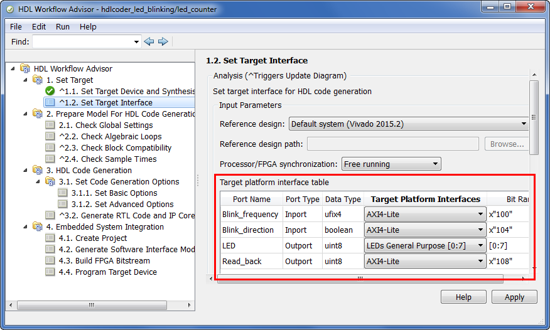Image resolution: width=550 pixels, height=330 pixels.
Task: Click the folder icon for 3.1. Set Code Generation Options
Action: 50,181
